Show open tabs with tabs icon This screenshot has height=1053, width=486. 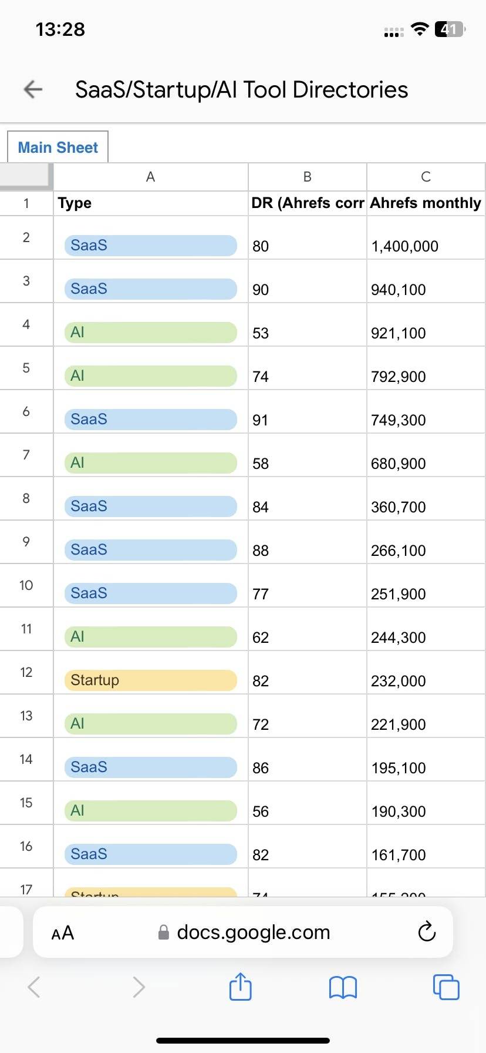coord(446,987)
